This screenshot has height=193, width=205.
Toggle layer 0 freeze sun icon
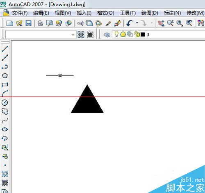coord(123,34)
